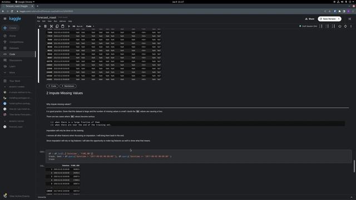Click the second resource usage meter
The image size is (356, 200).
coord(327,26)
